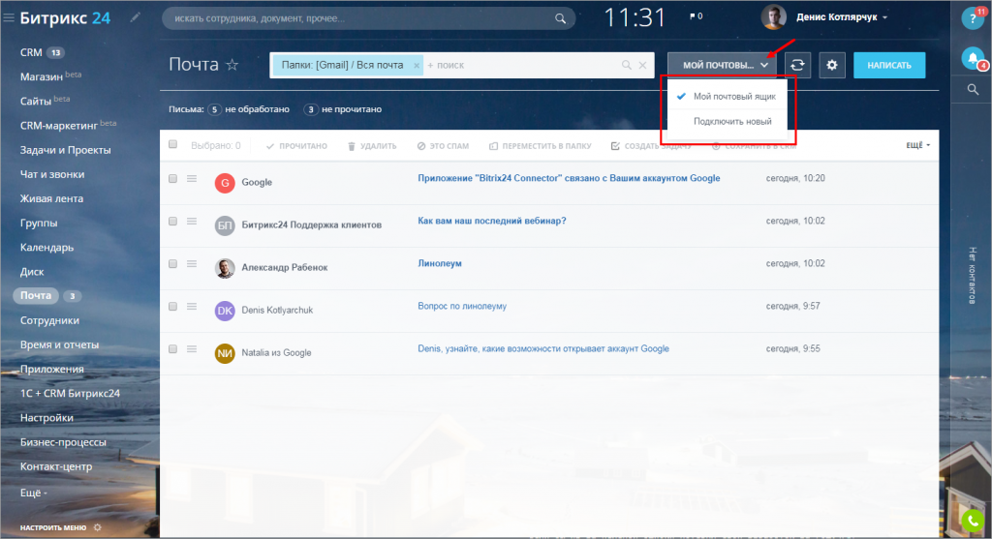Click the DK avatar of Denis Kotlyarchuk

pos(225,311)
